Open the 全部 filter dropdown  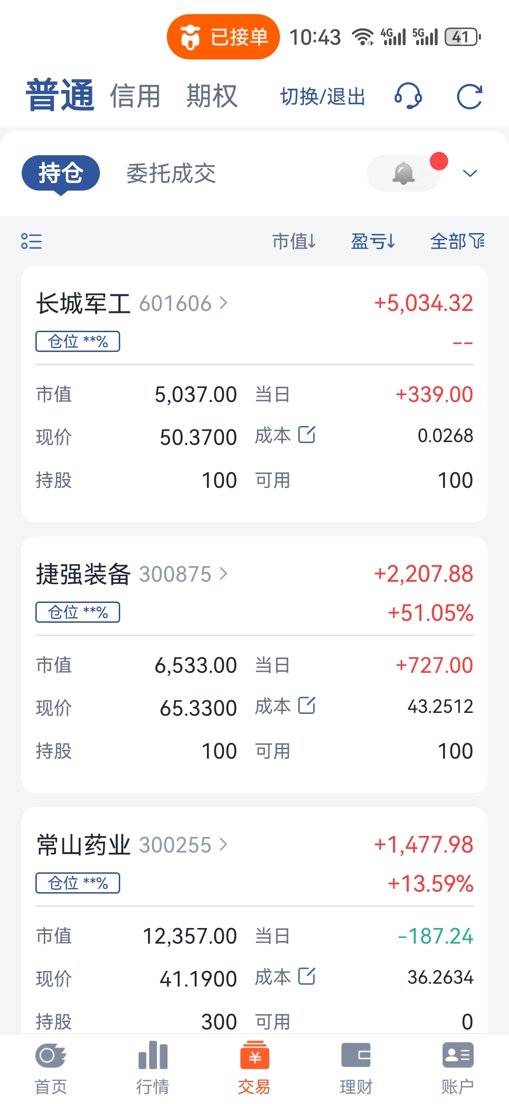click(x=457, y=241)
